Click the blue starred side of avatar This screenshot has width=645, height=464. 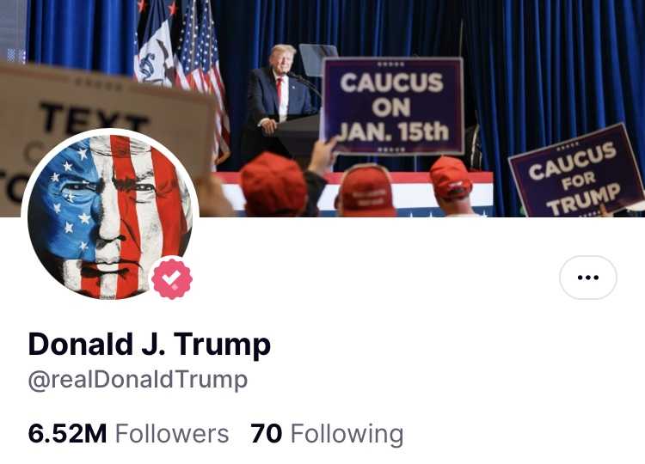(x=68, y=210)
